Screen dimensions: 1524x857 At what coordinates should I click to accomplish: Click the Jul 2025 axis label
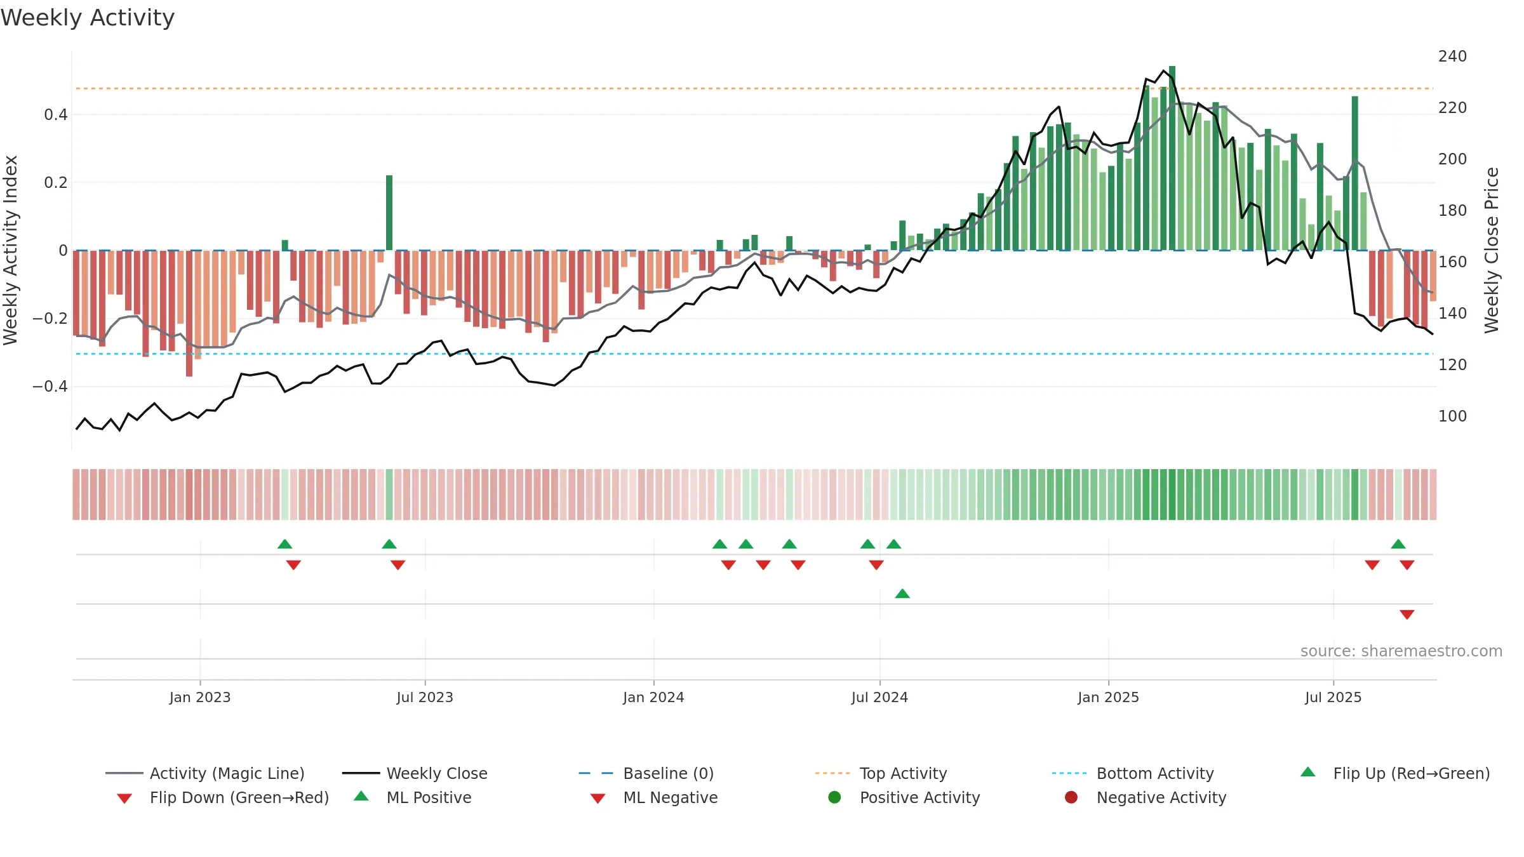pos(1333,698)
